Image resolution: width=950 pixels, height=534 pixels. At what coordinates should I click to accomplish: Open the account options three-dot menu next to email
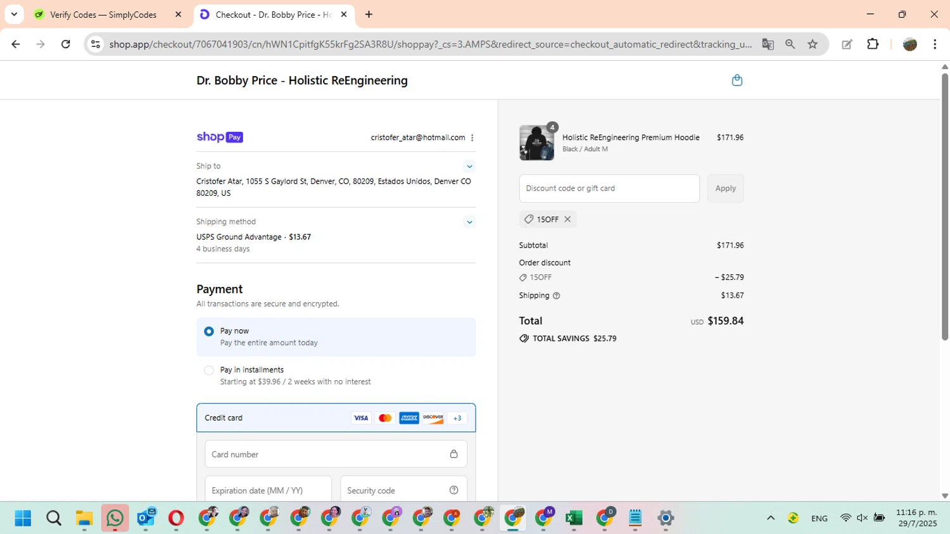472,137
